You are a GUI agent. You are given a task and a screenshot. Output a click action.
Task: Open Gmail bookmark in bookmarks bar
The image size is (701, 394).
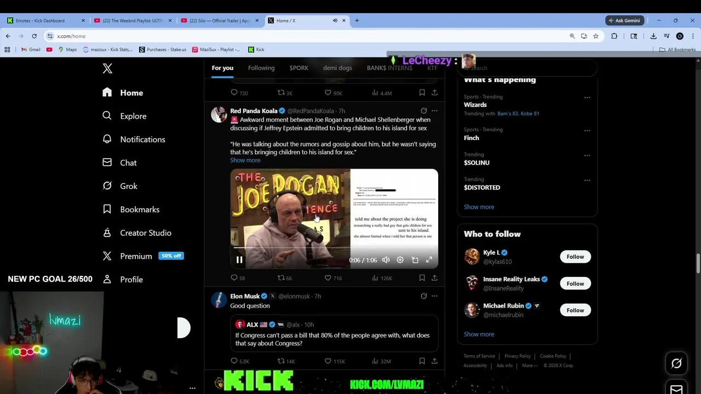click(x=31, y=50)
